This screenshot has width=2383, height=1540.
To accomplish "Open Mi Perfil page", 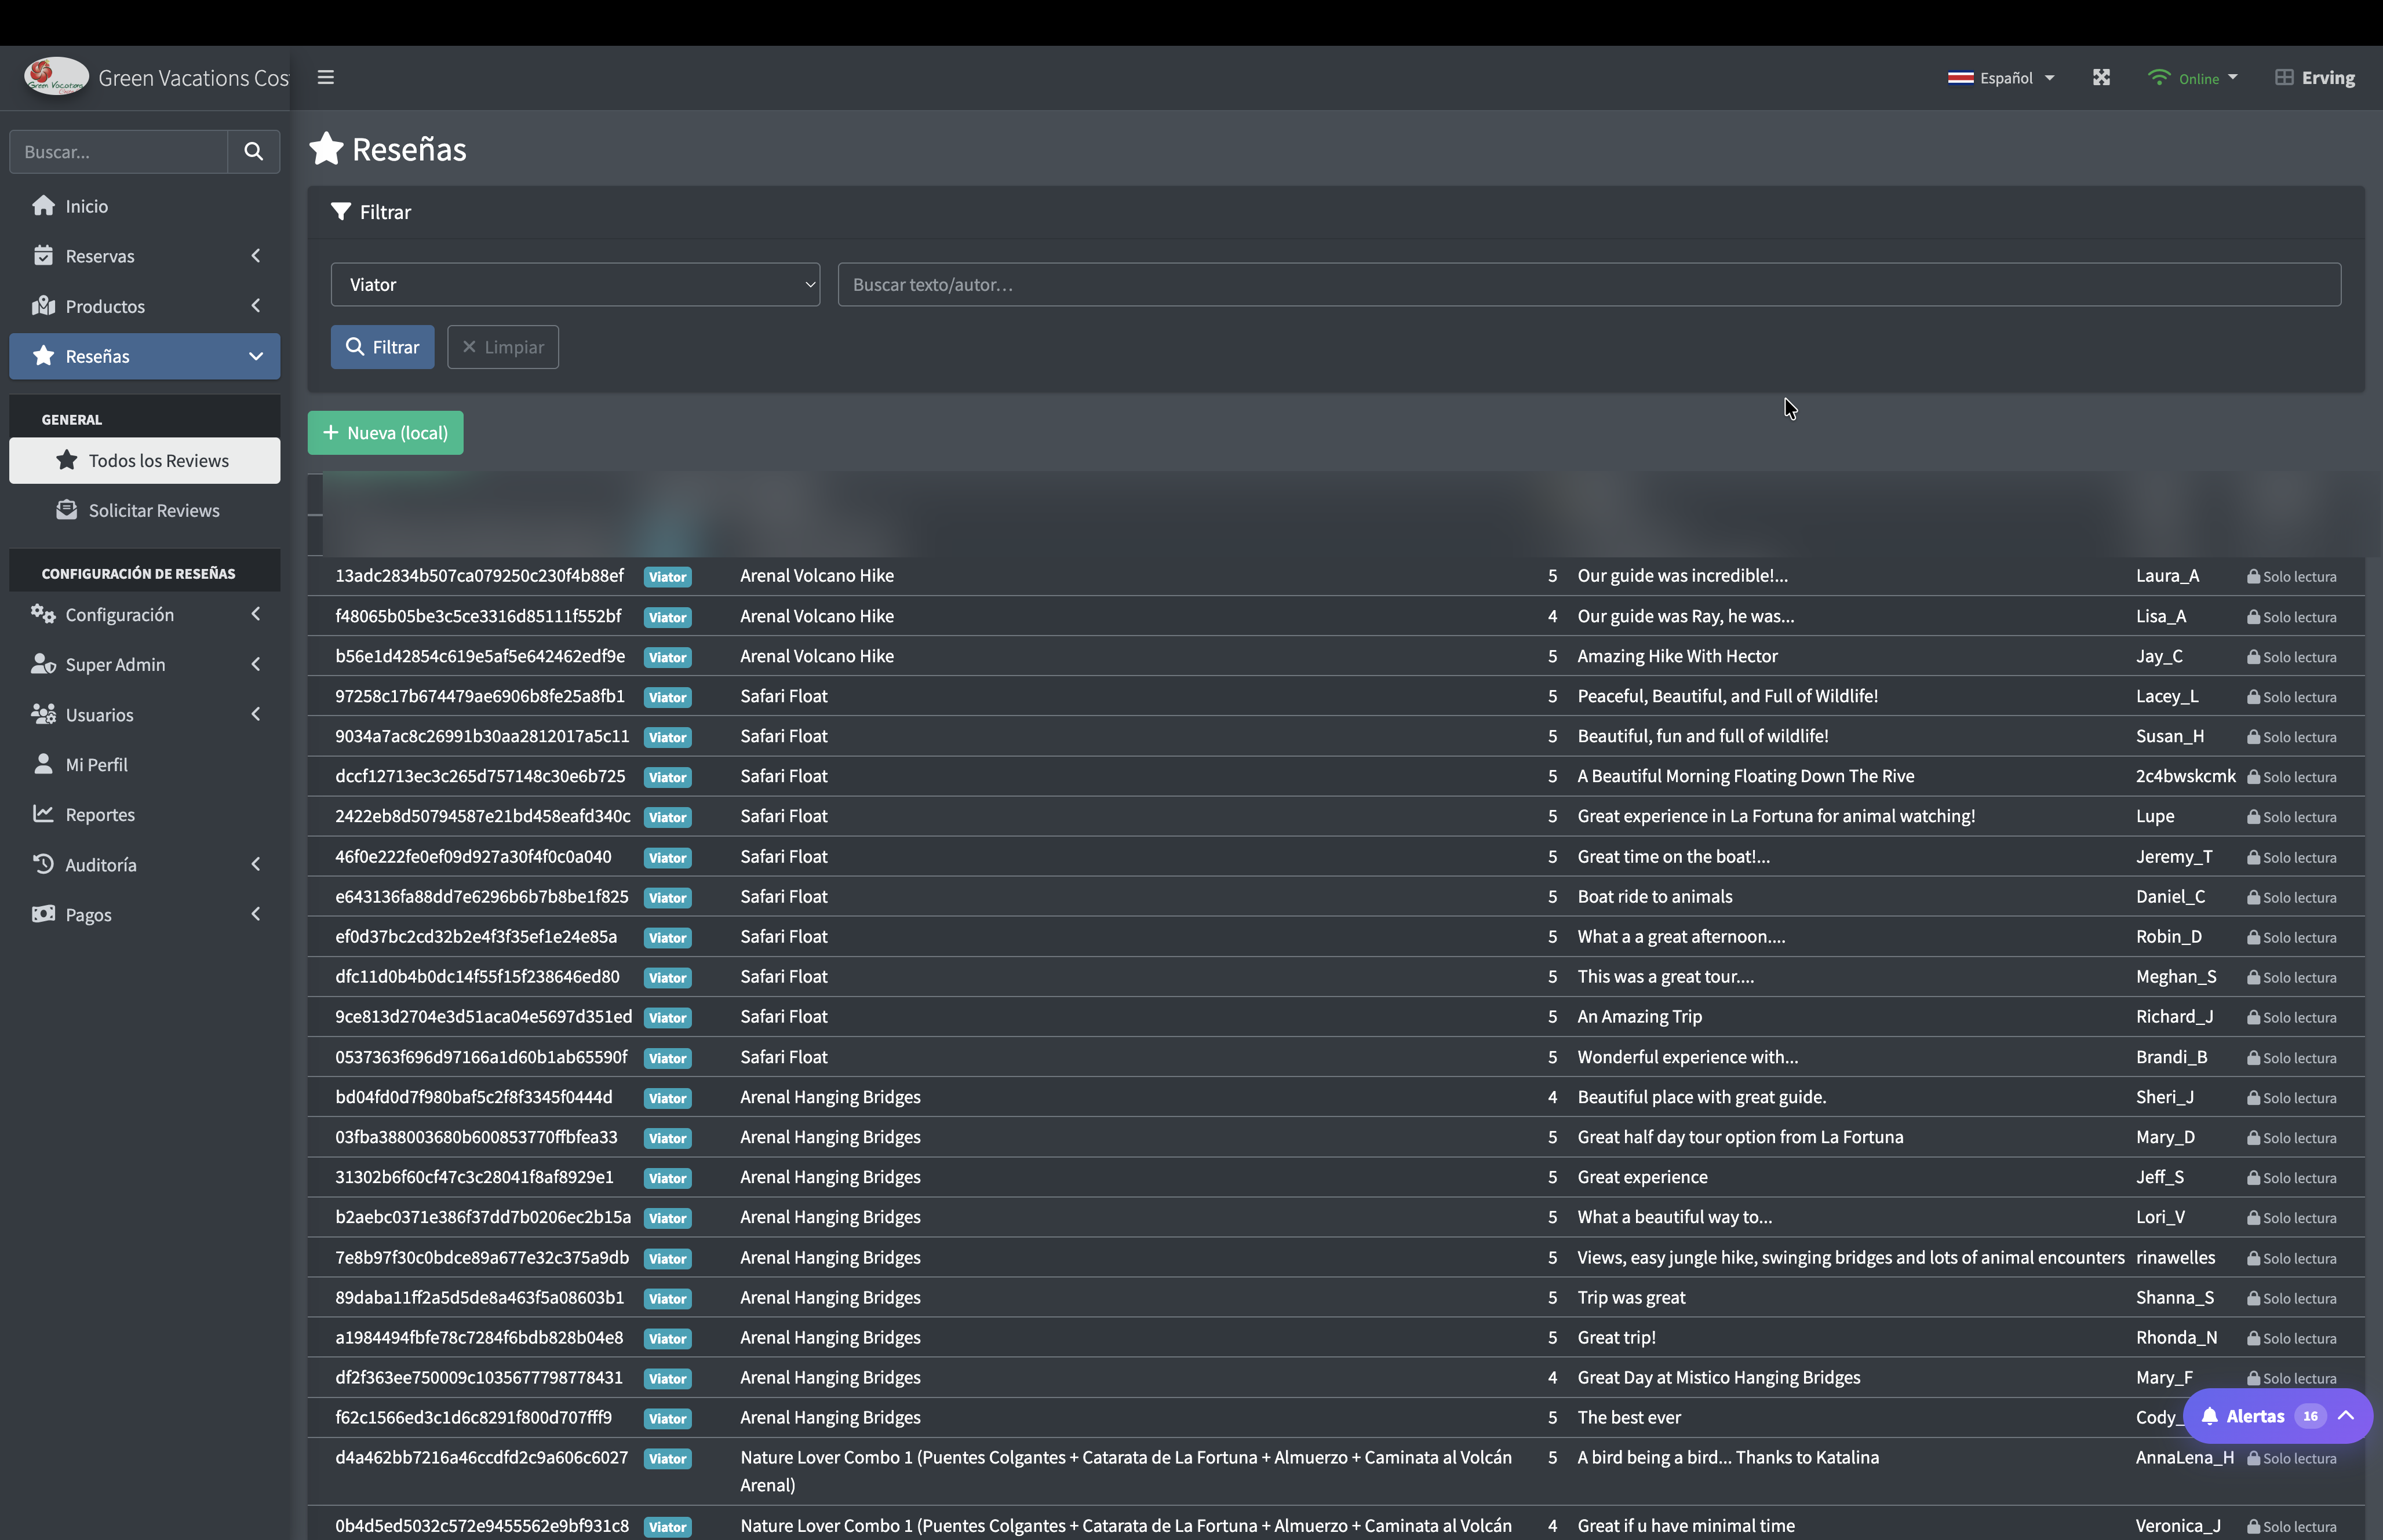I will pyautogui.click(x=145, y=764).
